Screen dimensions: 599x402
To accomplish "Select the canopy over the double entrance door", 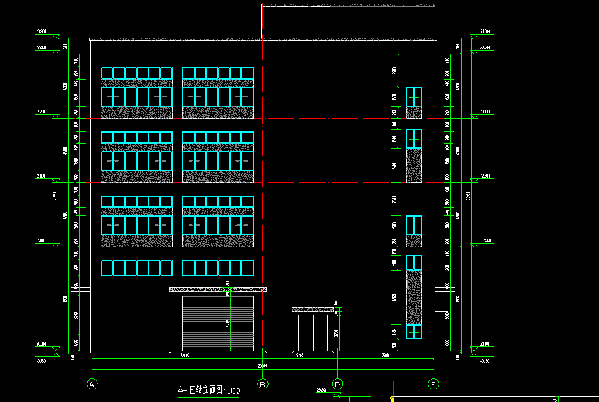I will click(x=313, y=310).
